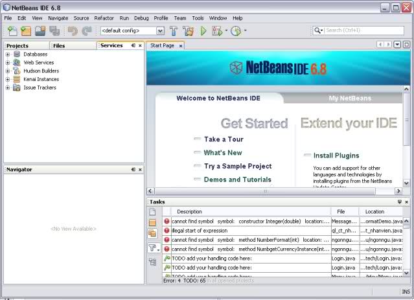Screen dimensions: 414x300
Task: Toggle tasks for currently edited file only
Action: [152, 212]
